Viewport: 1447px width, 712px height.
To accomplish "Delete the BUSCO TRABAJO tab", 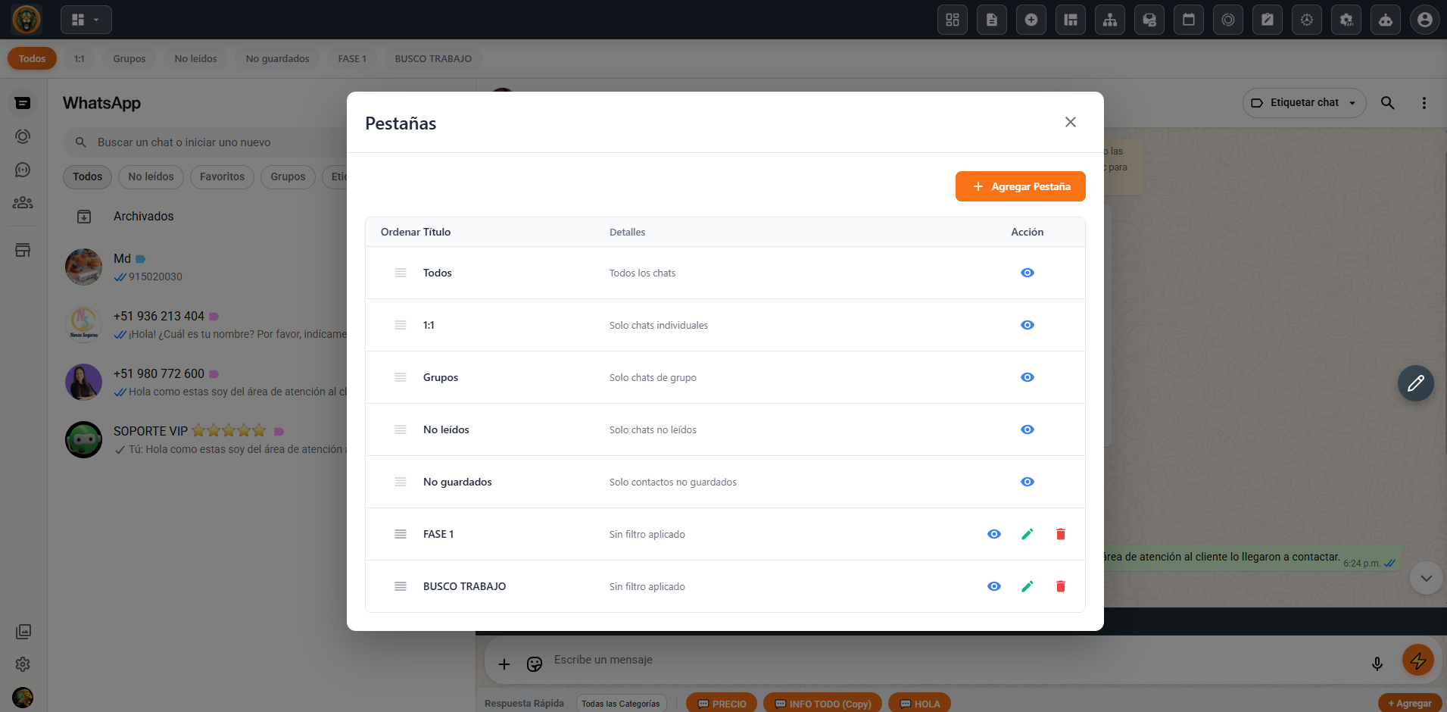I will coord(1060,586).
